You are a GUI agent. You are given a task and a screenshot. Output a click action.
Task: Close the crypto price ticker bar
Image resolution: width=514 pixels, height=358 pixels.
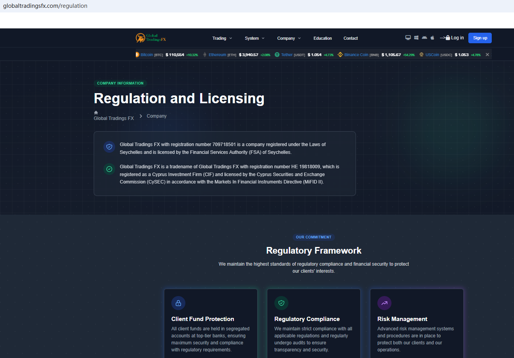pos(487,55)
